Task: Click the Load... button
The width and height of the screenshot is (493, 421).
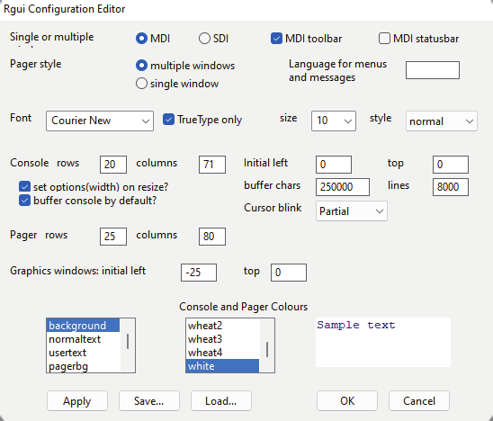Action: click(x=221, y=401)
